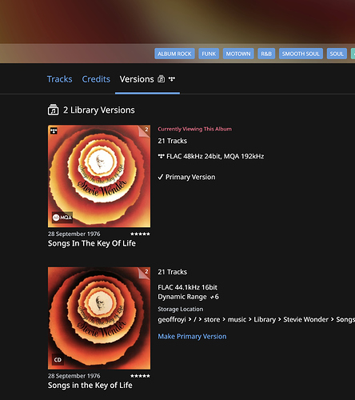Click 'Storage Location' label
Screen dimensions: 355x400
tap(181, 309)
